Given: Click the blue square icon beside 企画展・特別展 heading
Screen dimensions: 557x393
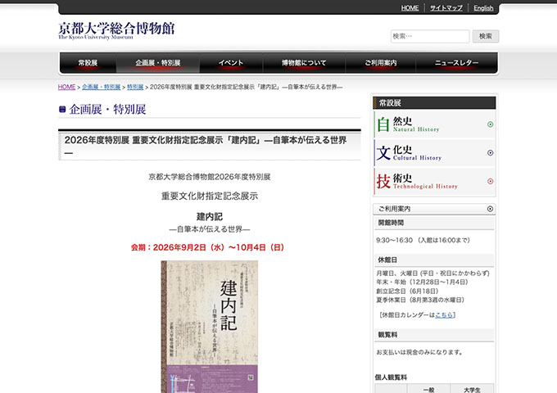Looking at the screenshot, I should click(62, 110).
